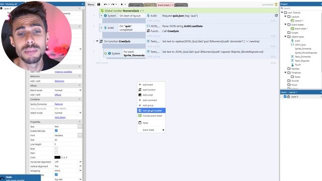The width and height of the screenshot is (322, 181).
Task: Select the AJAX object in Project tree
Action: tap(297, 41)
